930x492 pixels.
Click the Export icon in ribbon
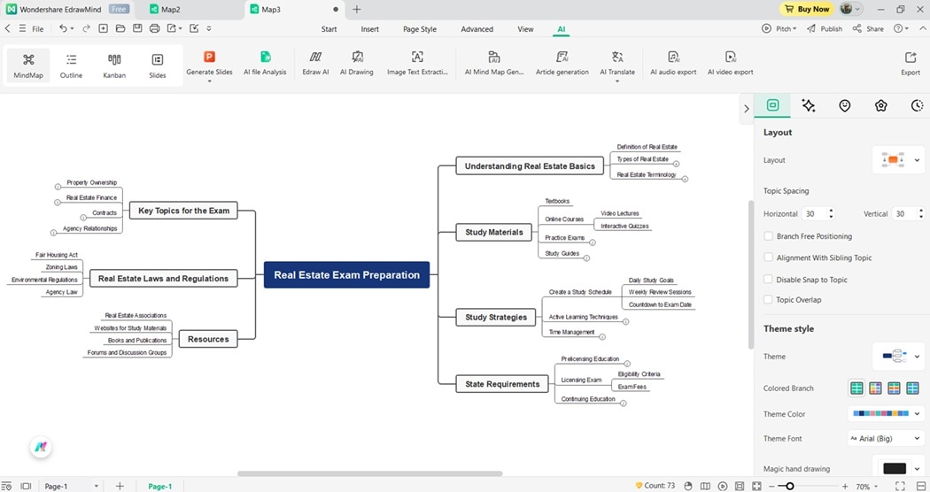(911, 58)
